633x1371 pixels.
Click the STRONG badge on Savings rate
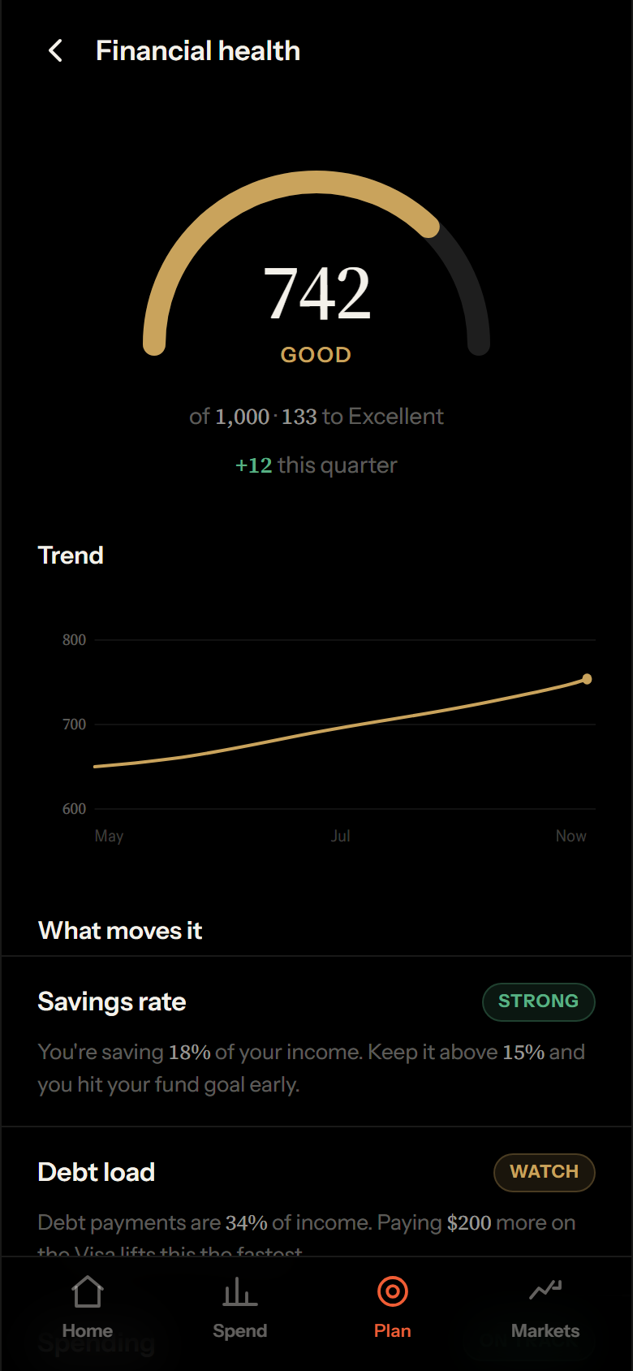tap(539, 1001)
